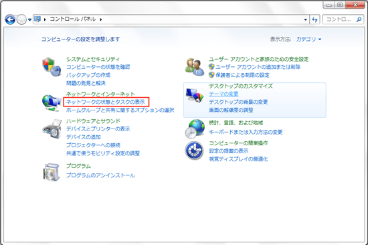Click the refresh button beside address bar

pos(314,19)
